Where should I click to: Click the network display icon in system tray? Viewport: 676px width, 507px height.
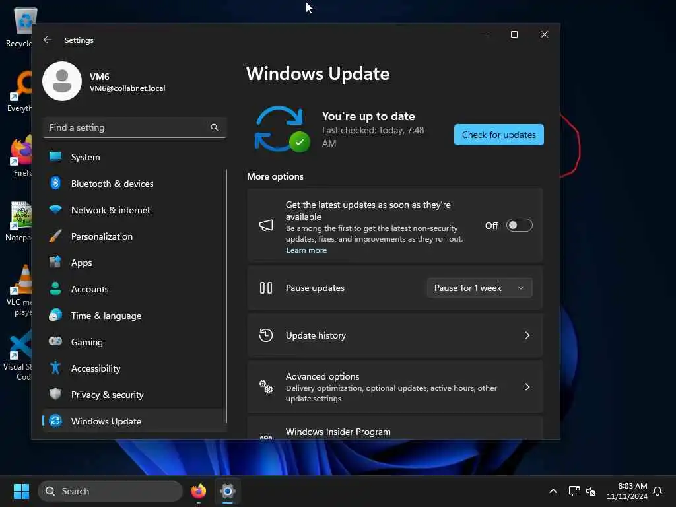[574, 491]
